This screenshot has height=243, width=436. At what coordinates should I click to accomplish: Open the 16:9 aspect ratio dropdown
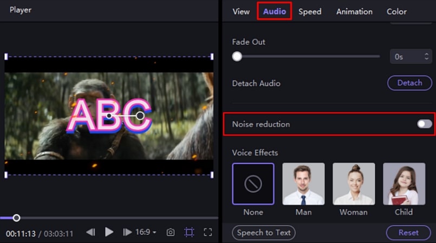[x=146, y=232]
